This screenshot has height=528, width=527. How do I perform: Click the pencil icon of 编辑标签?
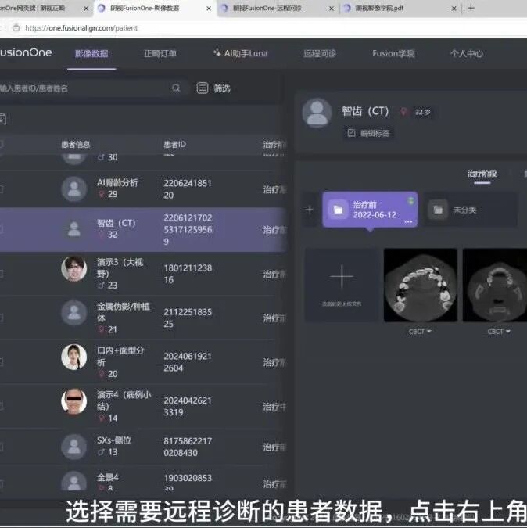[351, 133]
